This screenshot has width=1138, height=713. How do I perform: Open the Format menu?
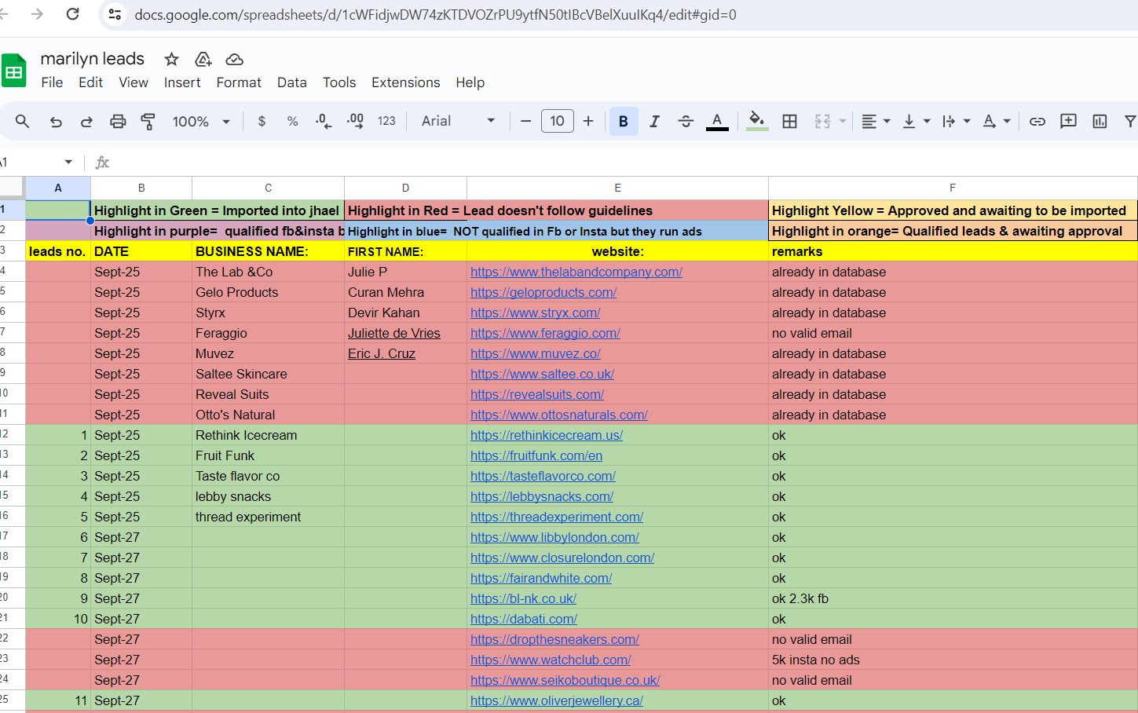[x=239, y=82]
